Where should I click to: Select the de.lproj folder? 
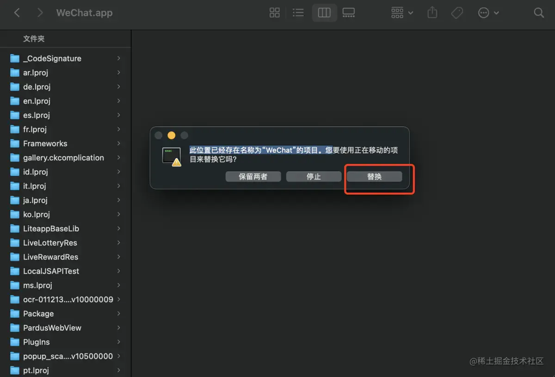click(x=66, y=87)
